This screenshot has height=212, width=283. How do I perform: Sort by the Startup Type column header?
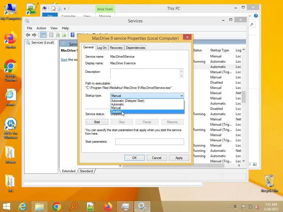219,50
